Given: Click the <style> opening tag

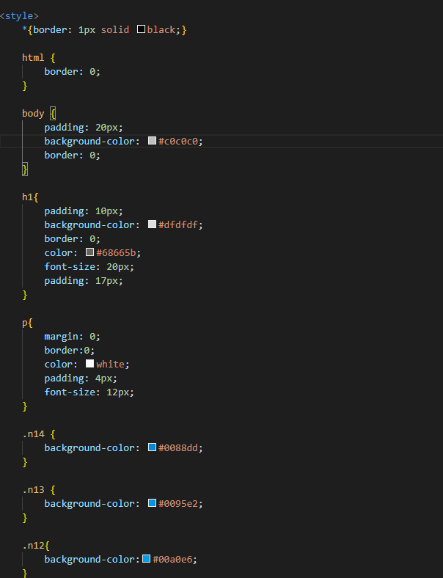Looking at the screenshot, I should [19, 16].
